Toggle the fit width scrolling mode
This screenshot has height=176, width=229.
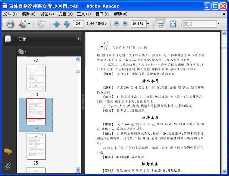point(160,24)
